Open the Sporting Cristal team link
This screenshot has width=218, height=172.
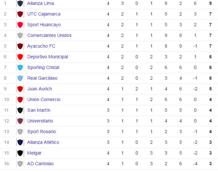coord(43,67)
